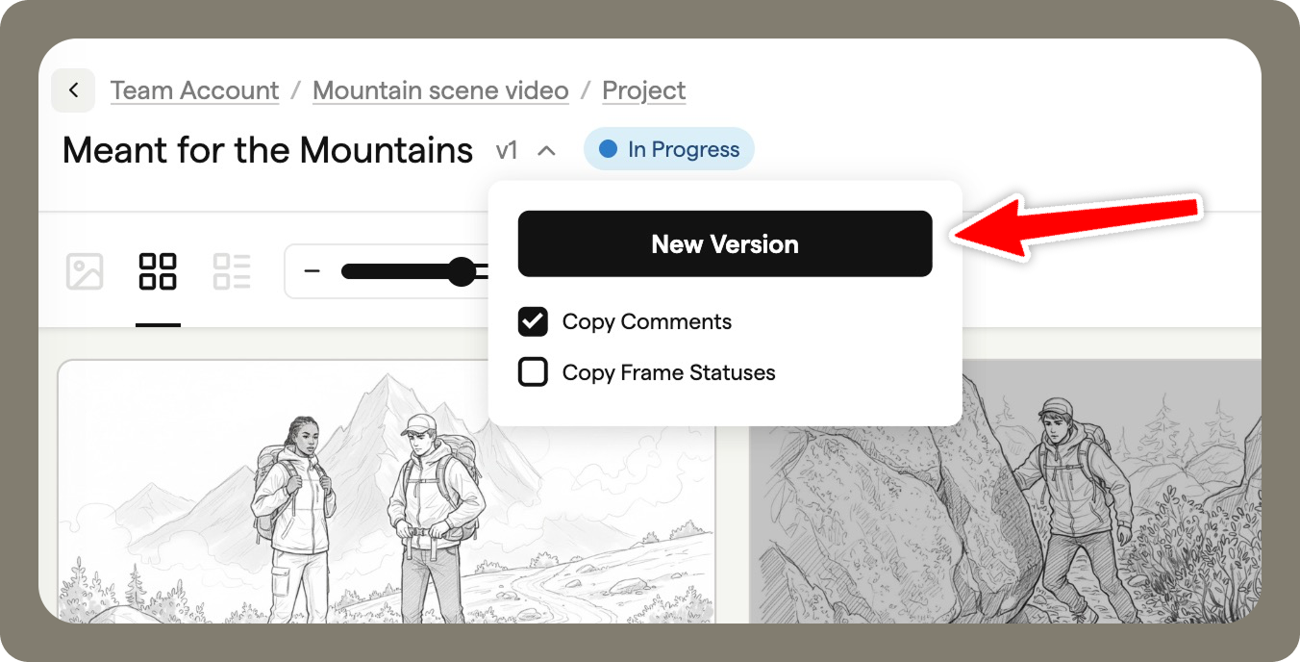
Task: Click the thumbnail size slider handle
Action: [x=462, y=271]
